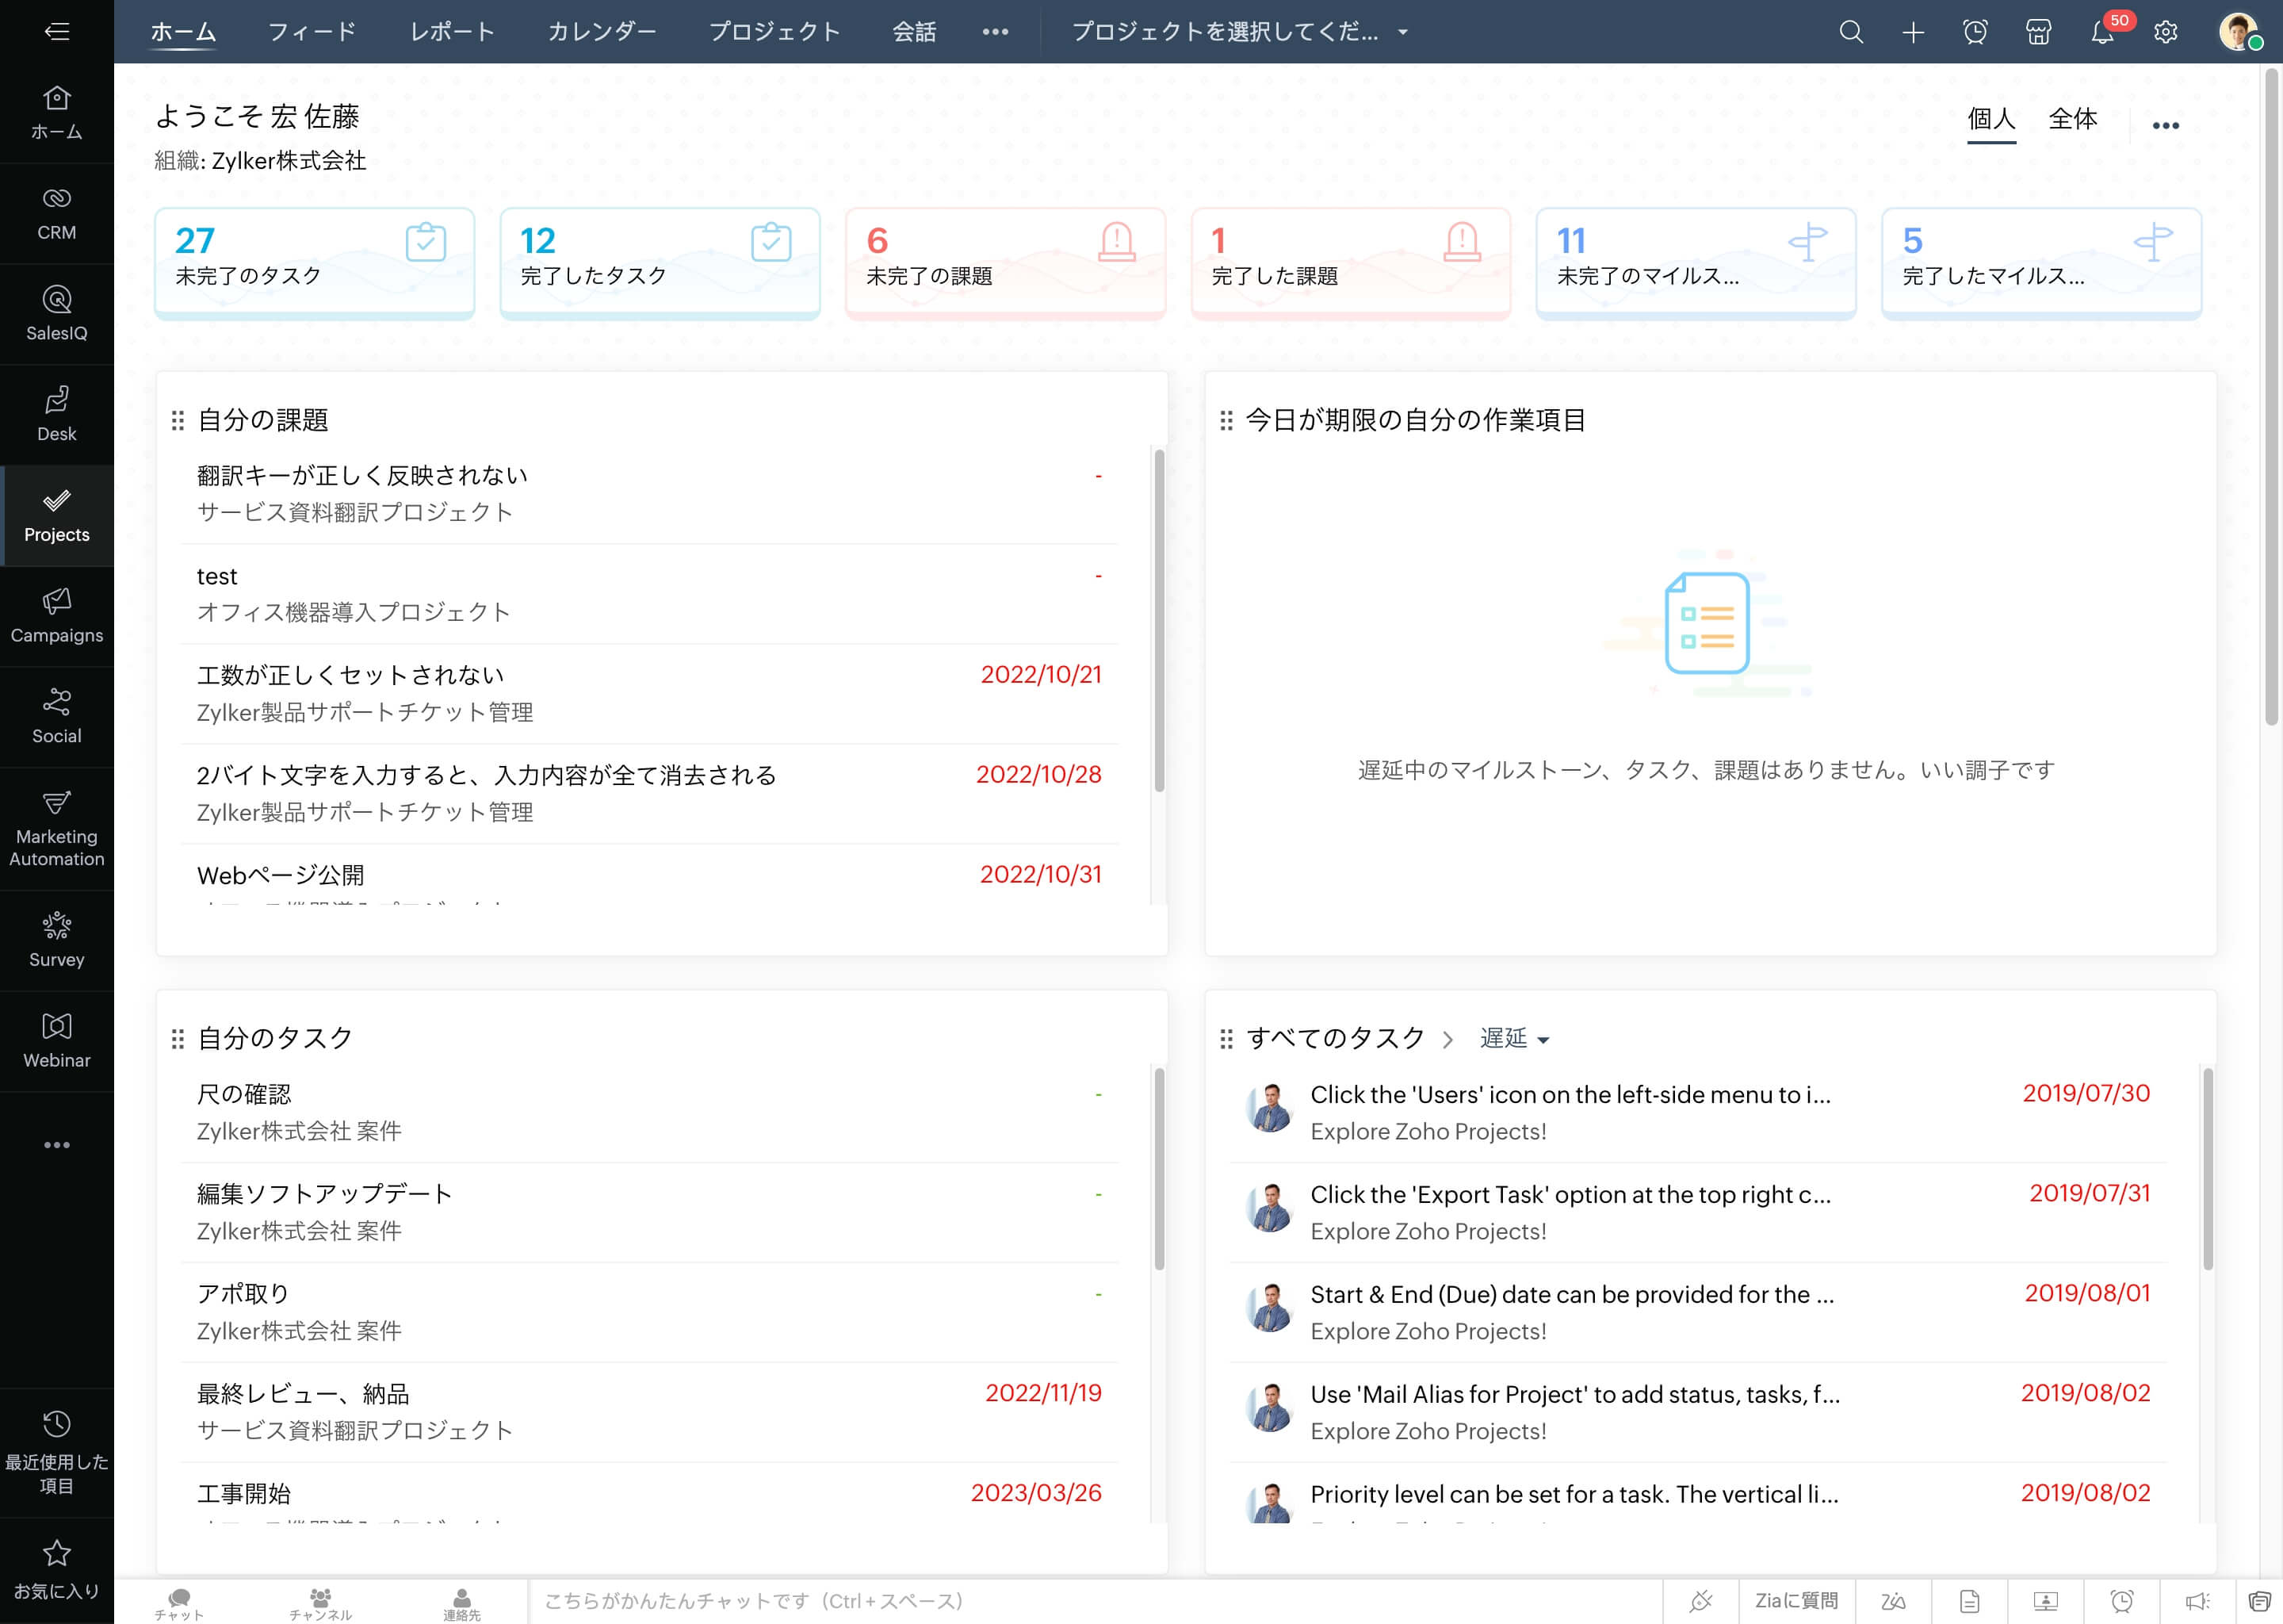2283x1624 pixels.
Task: Open the Explore Zoho Projects! link
Action: coord(1428,1131)
